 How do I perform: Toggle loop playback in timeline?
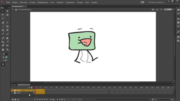53,100
